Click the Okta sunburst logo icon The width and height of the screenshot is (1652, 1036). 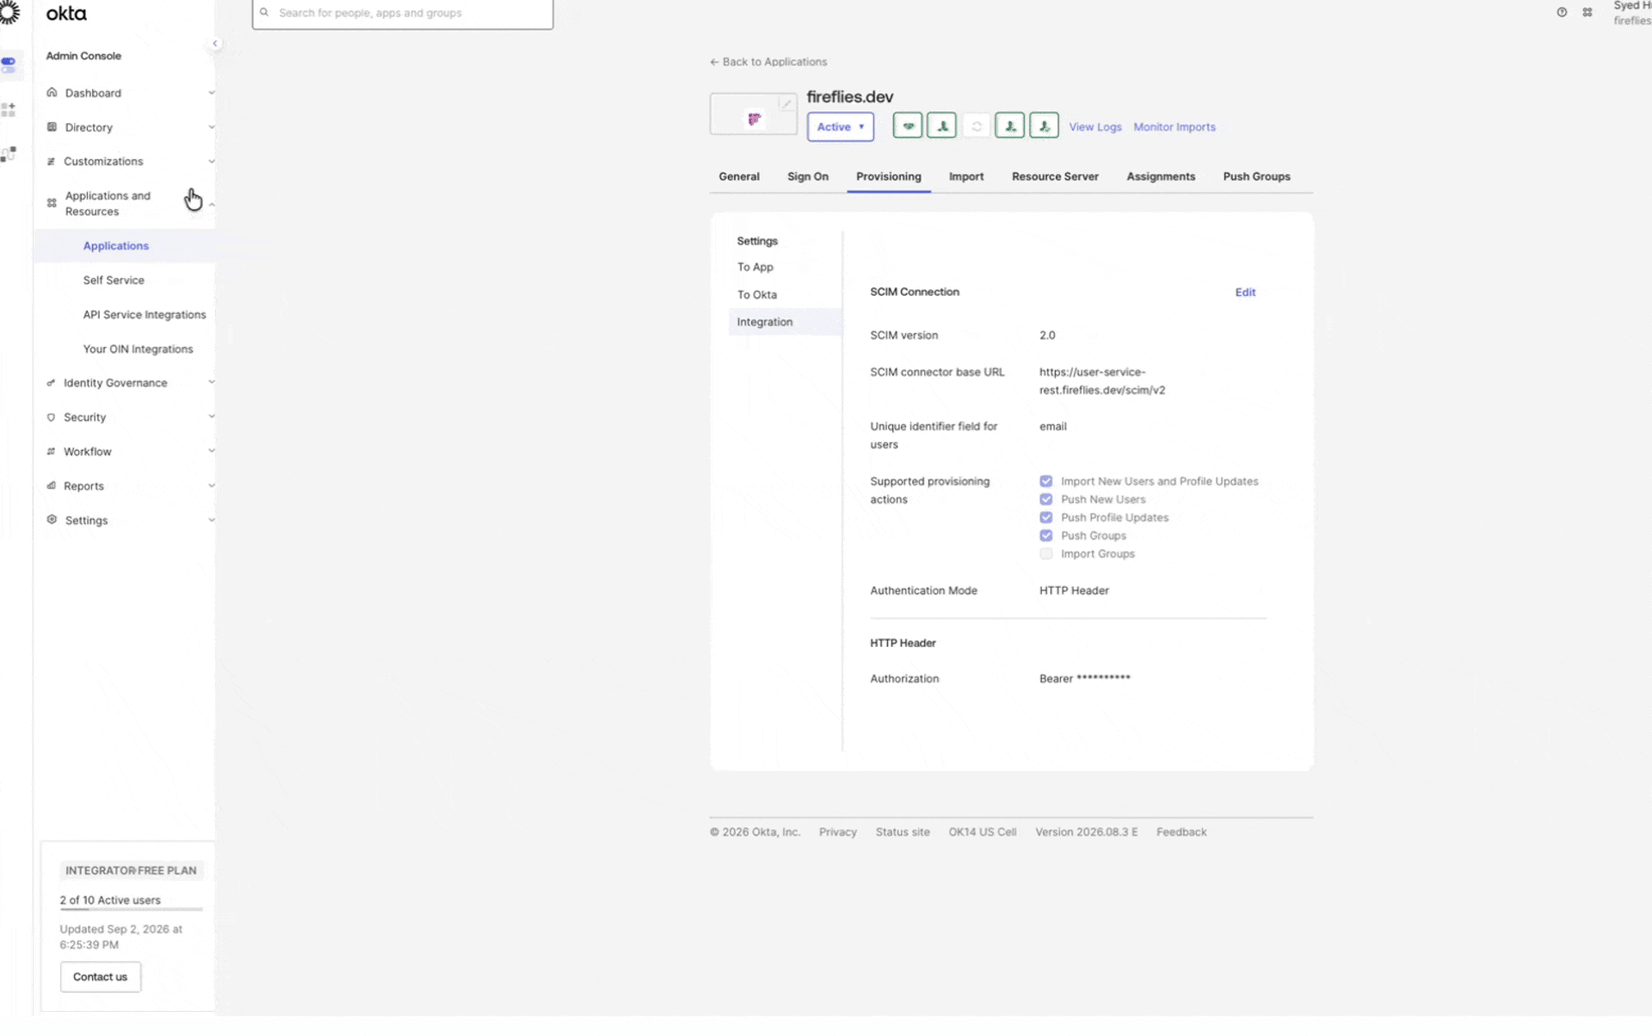tap(9, 12)
